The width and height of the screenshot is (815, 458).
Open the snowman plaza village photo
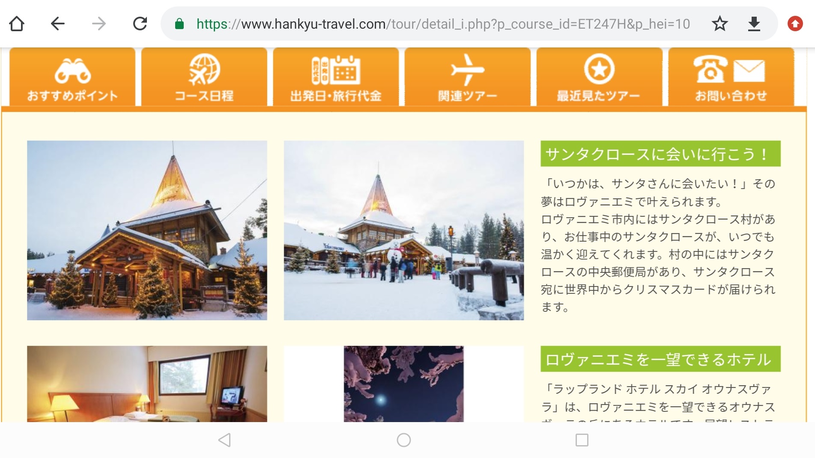tap(403, 230)
